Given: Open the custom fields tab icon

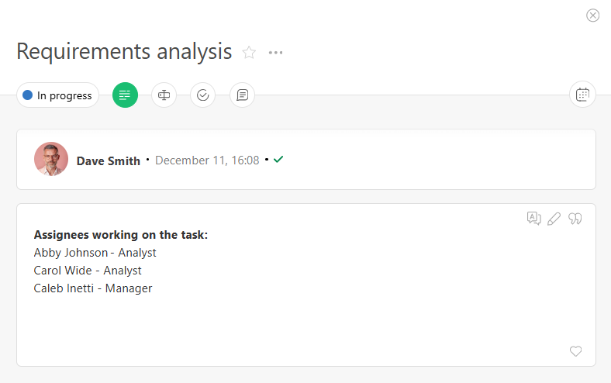Looking at the screenshot, I should coord(164,95).
